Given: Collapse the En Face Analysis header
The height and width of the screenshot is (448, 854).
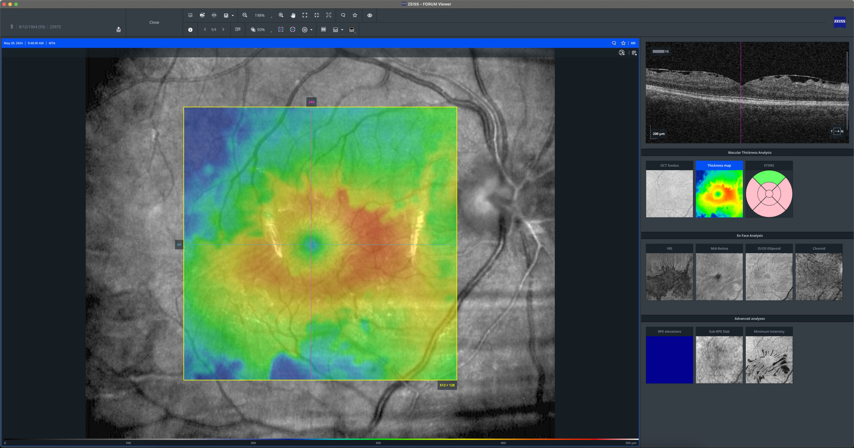Looking at the screenshot, I should point(747,236).
